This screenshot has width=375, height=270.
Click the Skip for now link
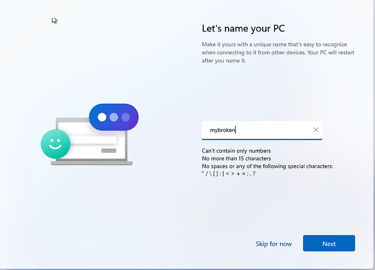(x=273, y=244)
